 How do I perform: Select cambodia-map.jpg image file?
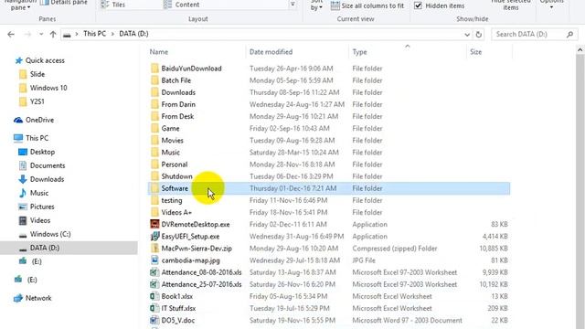pos(185,260)
